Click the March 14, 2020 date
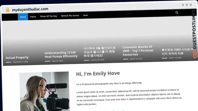 pyautogui.click(x=175, y=58)
